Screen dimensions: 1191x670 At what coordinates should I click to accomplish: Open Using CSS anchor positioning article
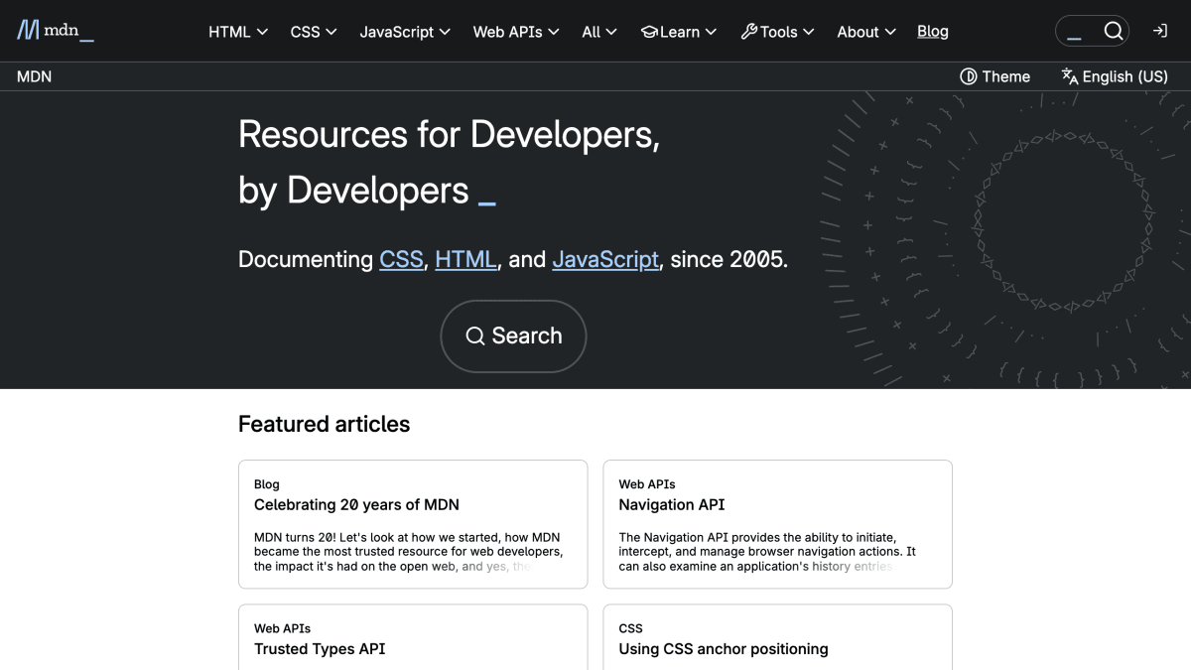tap(724, 648)
